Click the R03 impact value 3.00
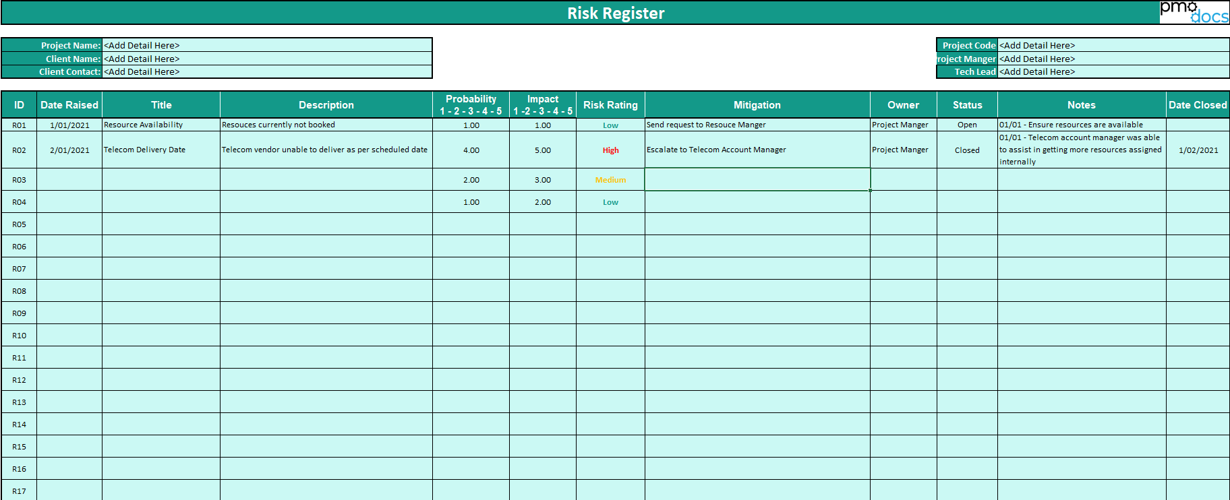This screenshot has width=1230, height=500. [x=543, y=179]
